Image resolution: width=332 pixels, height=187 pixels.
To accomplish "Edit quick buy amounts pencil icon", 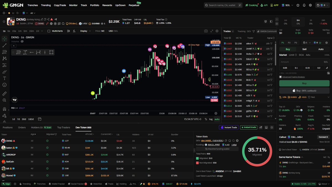I will [327, 68].
